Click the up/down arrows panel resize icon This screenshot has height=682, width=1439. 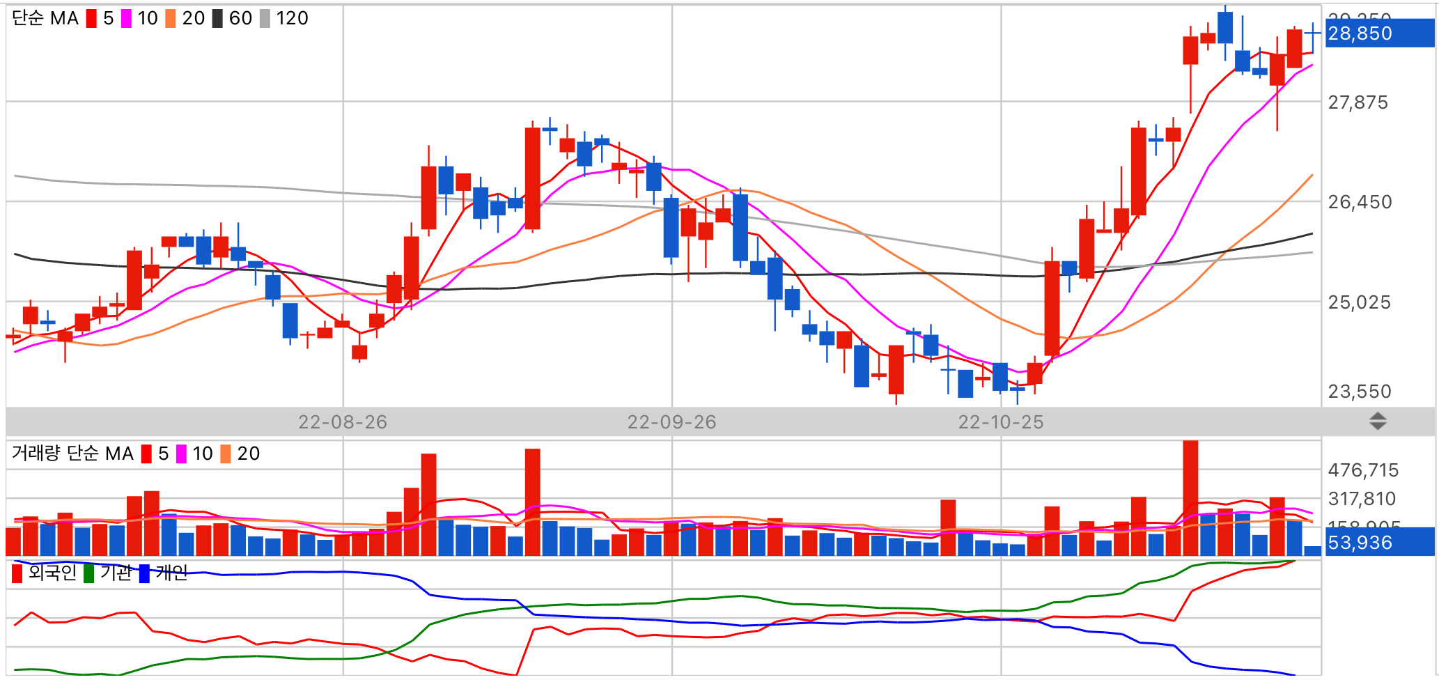click(x=1378, y=421)
